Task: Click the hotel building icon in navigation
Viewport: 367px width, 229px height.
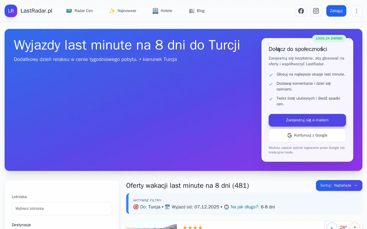Action: [x=155, y=11]
